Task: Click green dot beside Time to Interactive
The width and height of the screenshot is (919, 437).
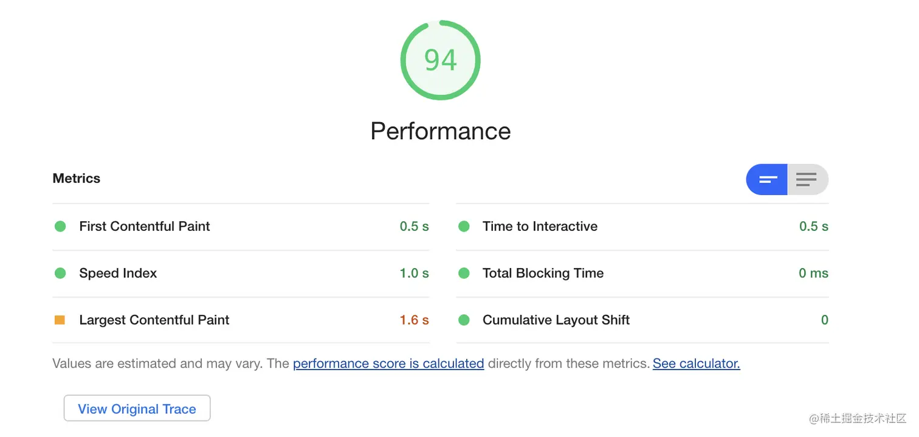Action: coord(464,226)
